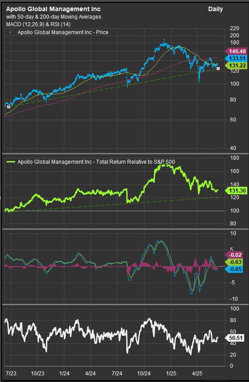Click the blue price legend marker icon
249x382 pixels.
(x=11, y=32)
